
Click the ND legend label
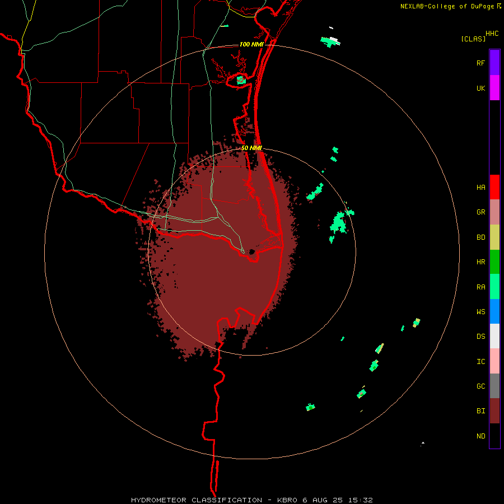click(x=480, y=436)
